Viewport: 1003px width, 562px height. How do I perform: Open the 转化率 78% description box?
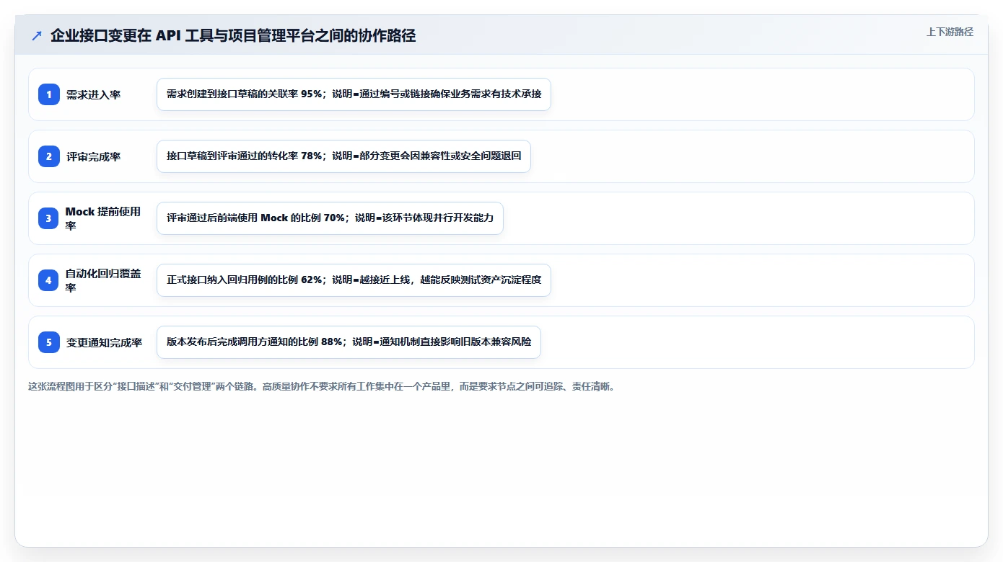point(343,156)
